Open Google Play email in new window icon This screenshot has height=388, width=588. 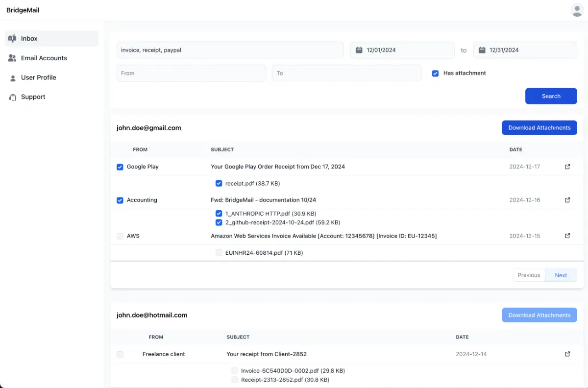click(567, 167)
